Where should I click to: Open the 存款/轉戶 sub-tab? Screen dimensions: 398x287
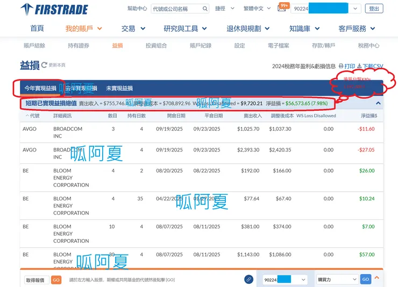click(x=323, y=46)
